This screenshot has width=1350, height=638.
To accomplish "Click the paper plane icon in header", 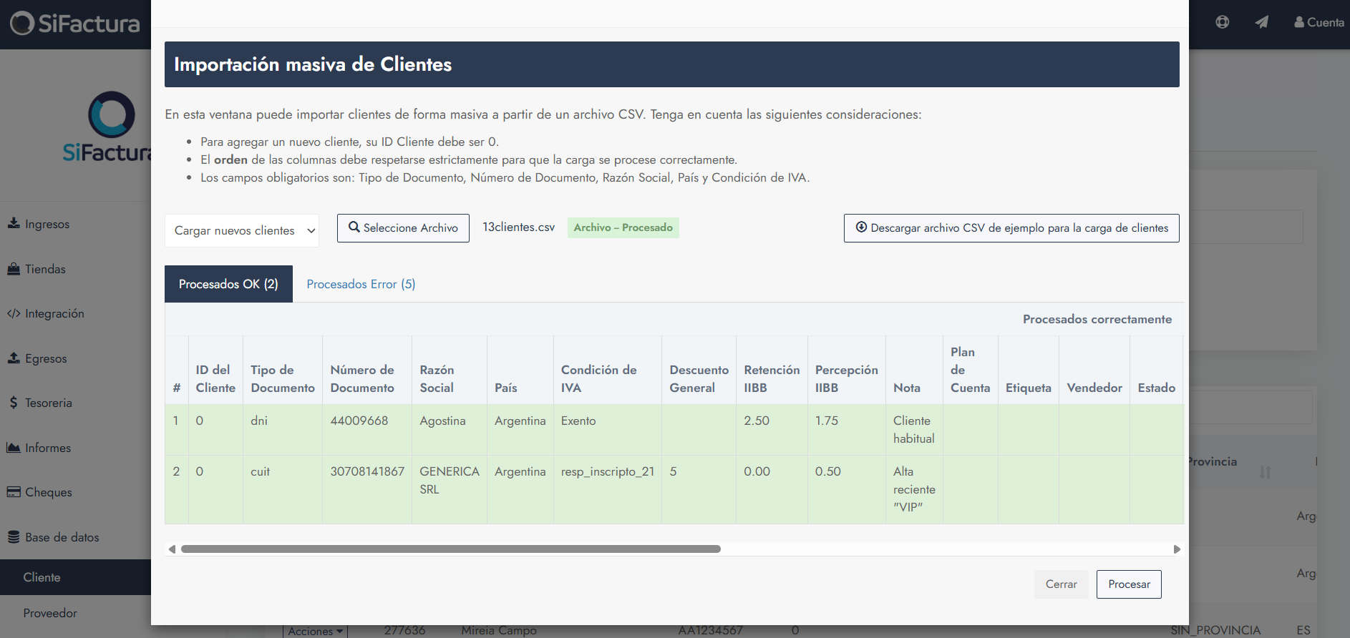I will (1261, 22).
